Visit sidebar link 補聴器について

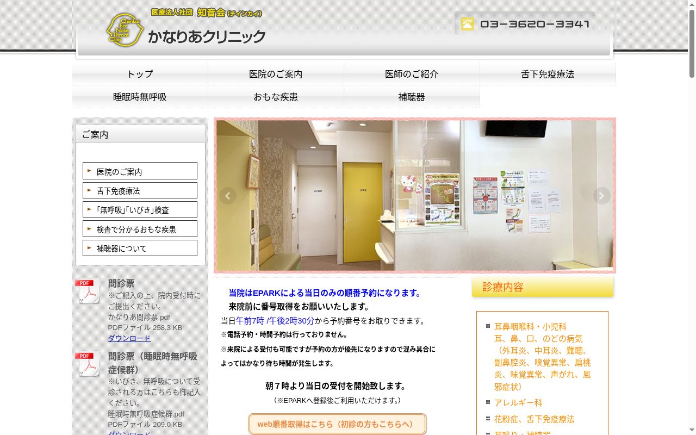pyautogui.click(x=140, y=248)
